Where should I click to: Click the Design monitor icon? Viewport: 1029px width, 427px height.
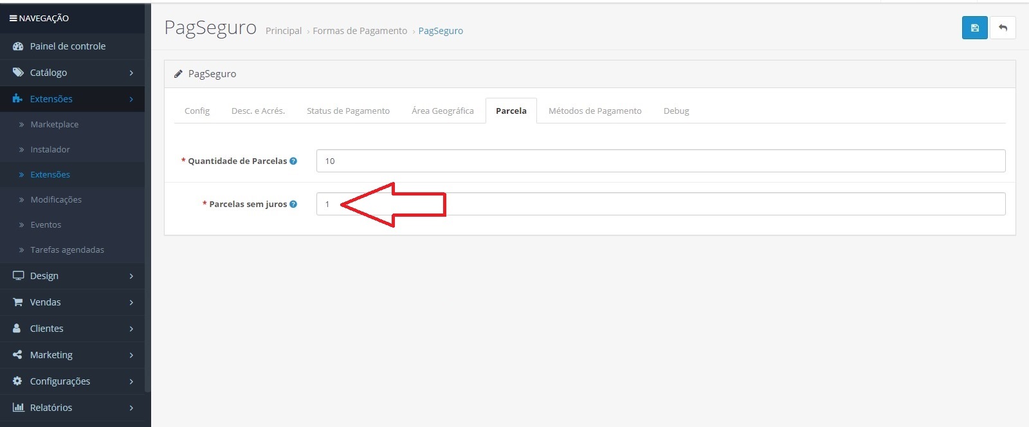pos(18,276)
